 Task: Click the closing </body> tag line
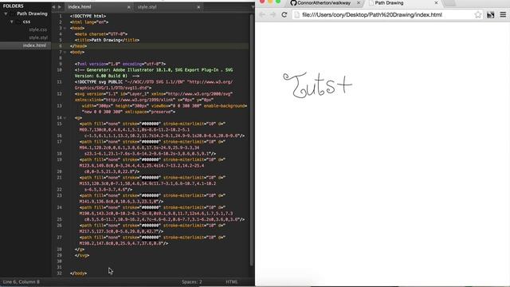click(78, 273)
